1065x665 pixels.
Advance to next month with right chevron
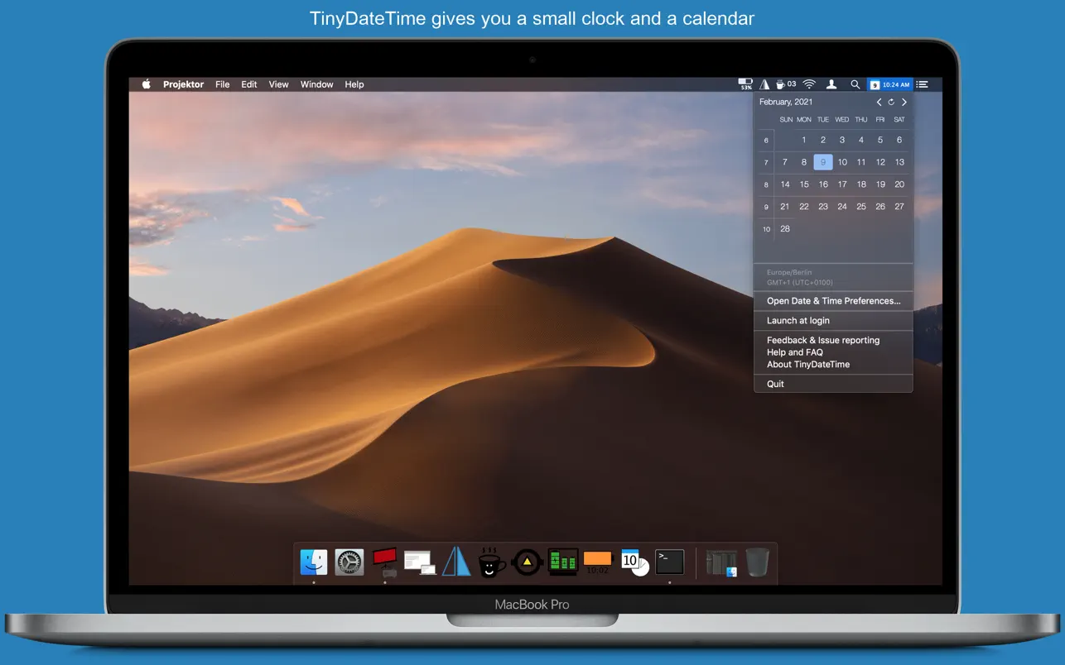pyautogui.click(x=904, y=102)
